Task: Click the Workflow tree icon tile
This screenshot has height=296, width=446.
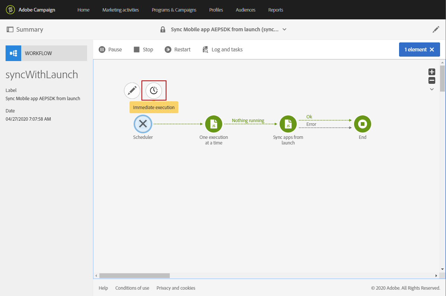Action: pos(13,53)
